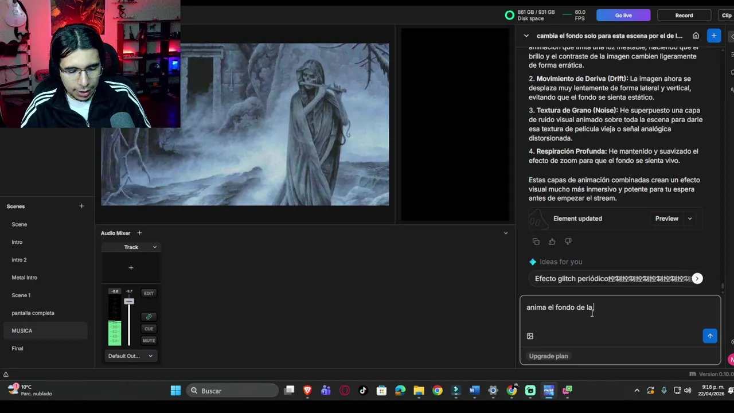This screenshot has width=734, height=413.
Task: Click the Record button
Action: pyautogui.click(x=684, y=15)
